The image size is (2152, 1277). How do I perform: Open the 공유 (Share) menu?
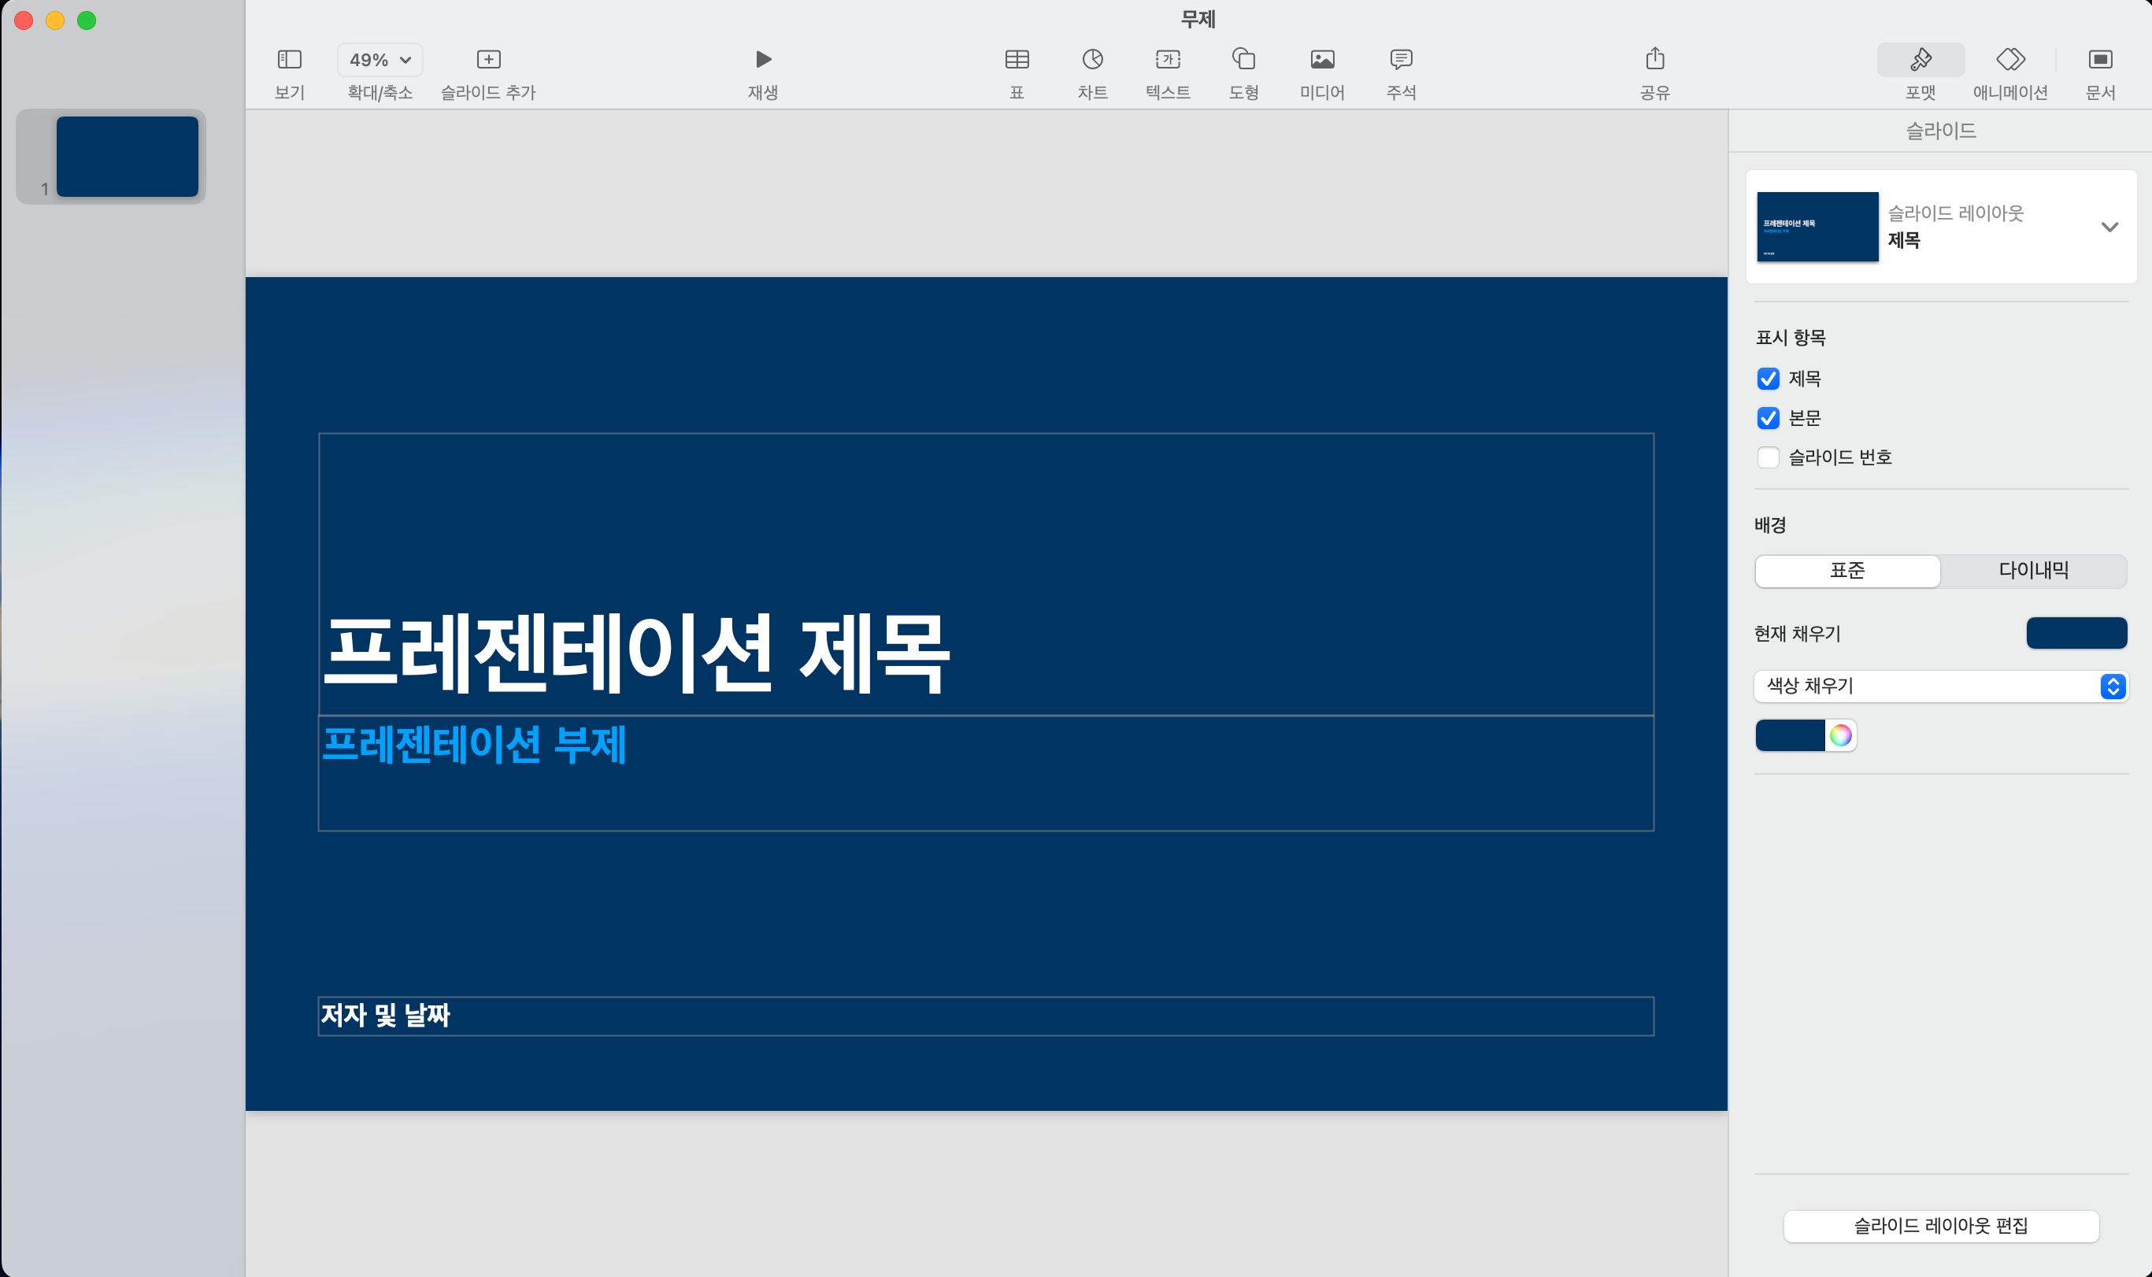(x=1654, y=59)
